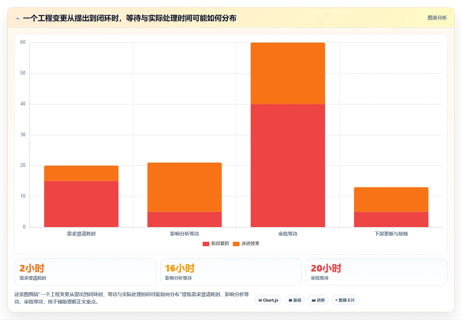
Task: Click the lightning icon beside the chart title
Action: (18, 18)
